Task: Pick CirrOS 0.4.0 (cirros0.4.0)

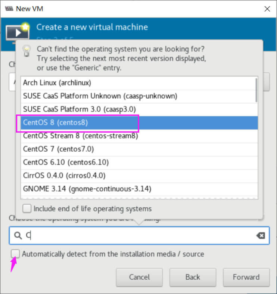Action: [x=139, y=176]
